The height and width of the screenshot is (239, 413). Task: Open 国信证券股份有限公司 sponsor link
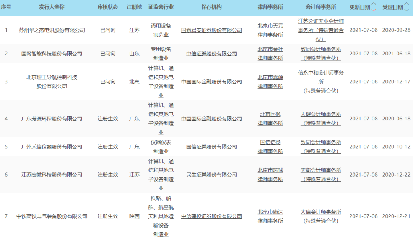coord(211,146)
